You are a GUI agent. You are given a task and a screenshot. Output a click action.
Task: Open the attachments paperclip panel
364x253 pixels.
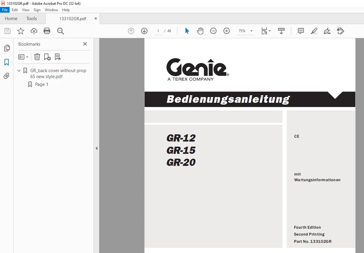click(7, 76)
